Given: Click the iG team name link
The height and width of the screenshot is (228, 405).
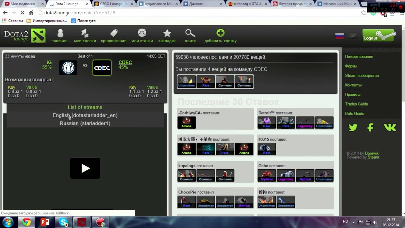Looking at the screenshot, I should pyautogui.click(x=49, y=62).
